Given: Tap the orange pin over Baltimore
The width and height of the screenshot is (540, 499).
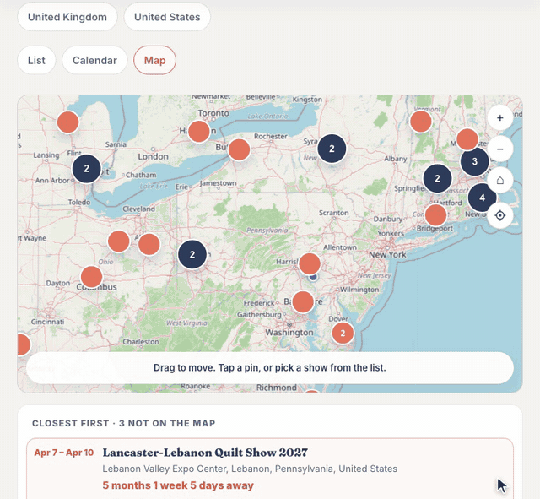Looking at the screenshot, I should click(x=303, y=302).
